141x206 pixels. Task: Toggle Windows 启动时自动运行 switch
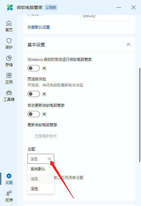coord(34,68)
